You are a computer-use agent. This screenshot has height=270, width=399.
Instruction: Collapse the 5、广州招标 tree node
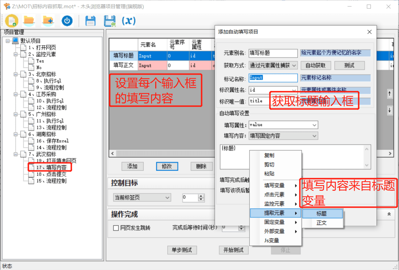pyautogui.click(x=16, y=114)
